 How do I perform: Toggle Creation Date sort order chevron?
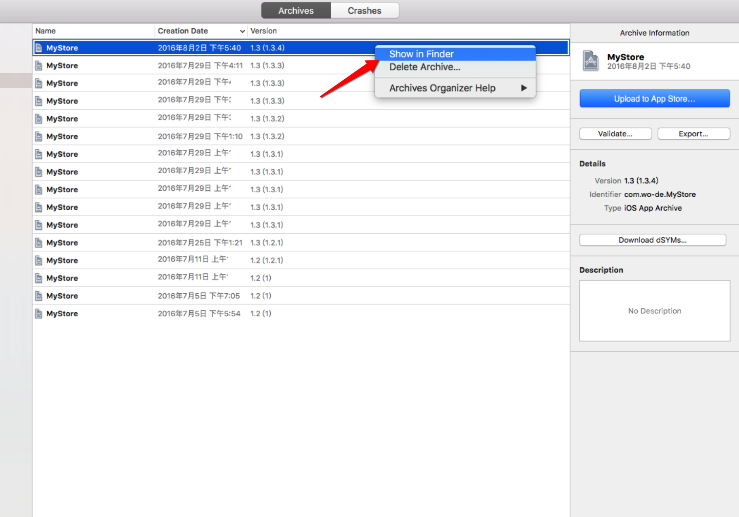(242, 31)
